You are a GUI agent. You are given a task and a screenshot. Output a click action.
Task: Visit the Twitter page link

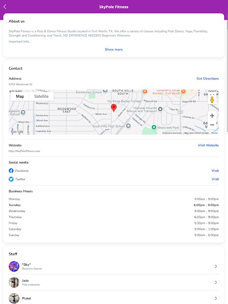[215, 179]
